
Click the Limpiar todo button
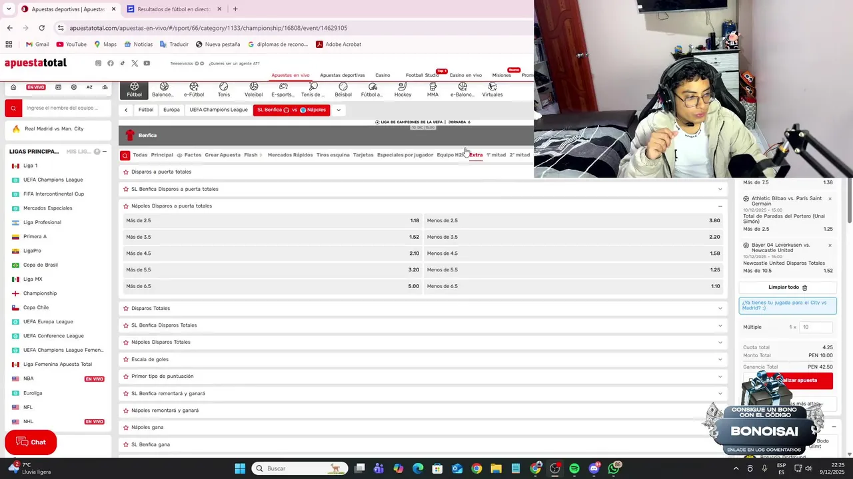coord(788,287)
